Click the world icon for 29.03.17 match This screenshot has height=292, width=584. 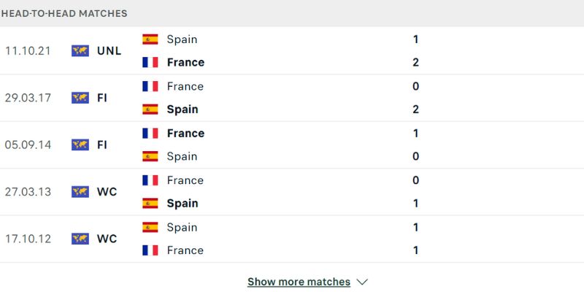tap(80, 98)
